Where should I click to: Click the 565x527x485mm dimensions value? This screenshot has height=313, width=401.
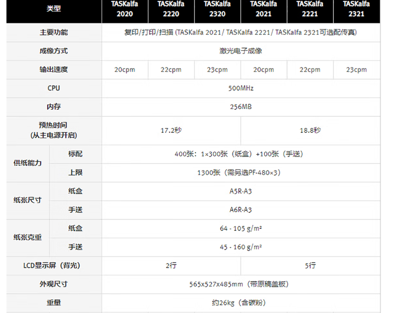[239, 284]
